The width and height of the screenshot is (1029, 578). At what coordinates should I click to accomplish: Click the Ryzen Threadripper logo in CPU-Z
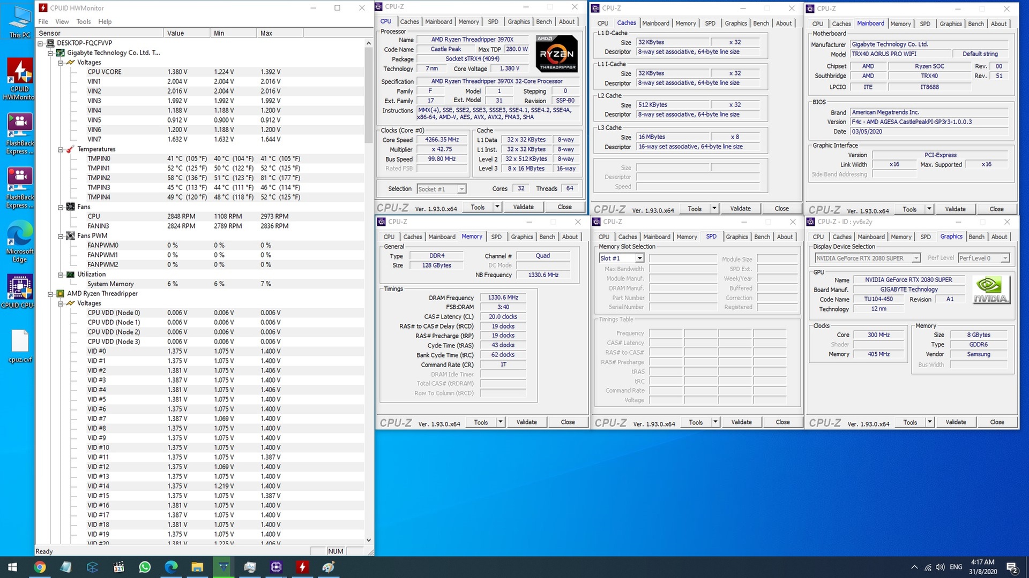(x=557, y=54)
